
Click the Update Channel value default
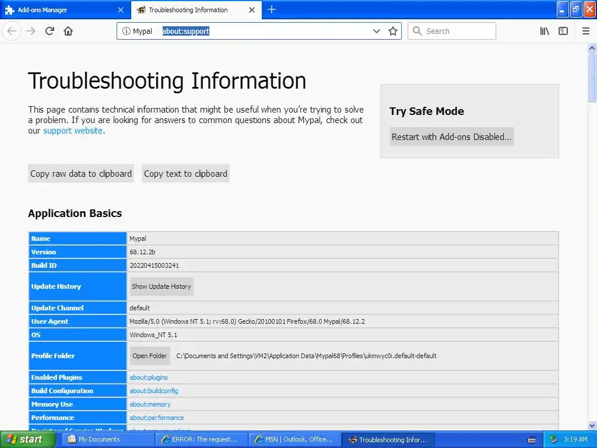tap(140, 308)
